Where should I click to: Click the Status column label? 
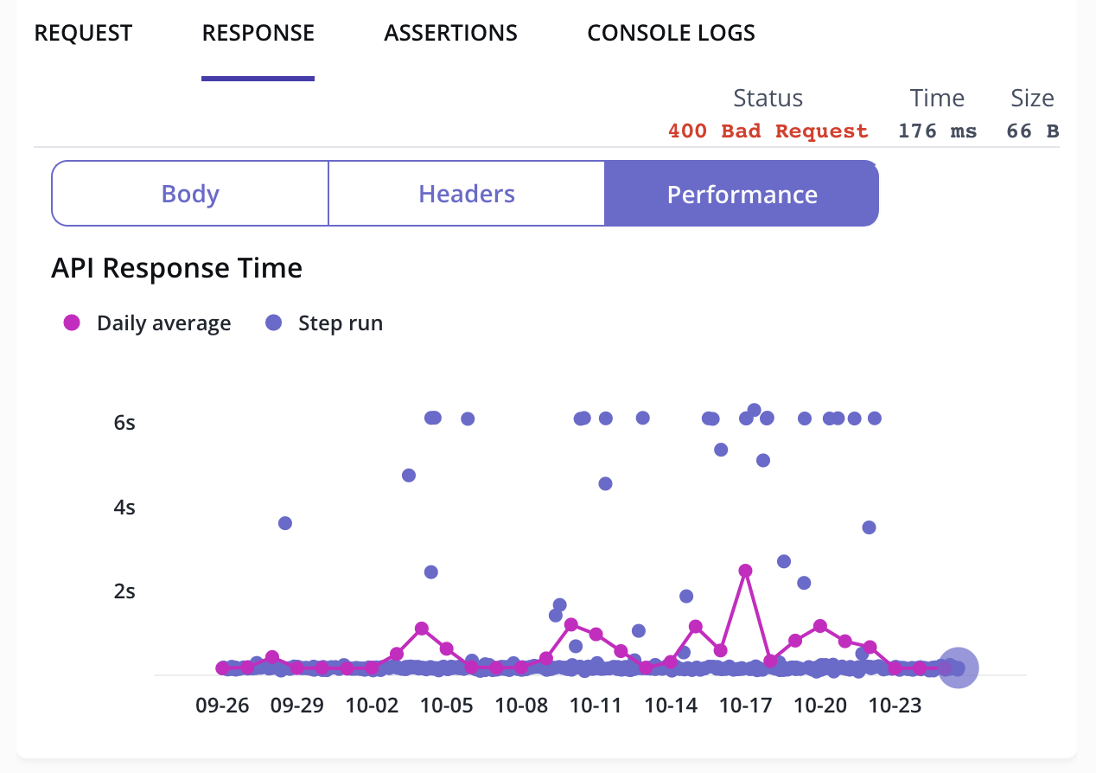(x=768, y=98)
